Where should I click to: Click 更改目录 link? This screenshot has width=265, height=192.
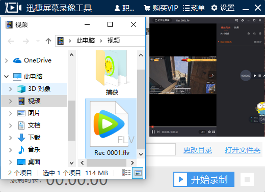(x=198, y=150)
